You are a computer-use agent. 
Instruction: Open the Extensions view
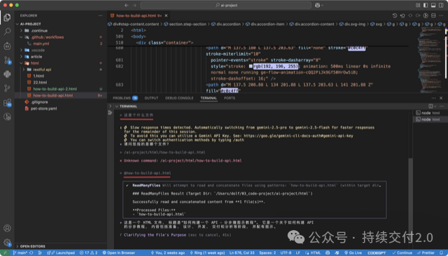tap(7, 103)
